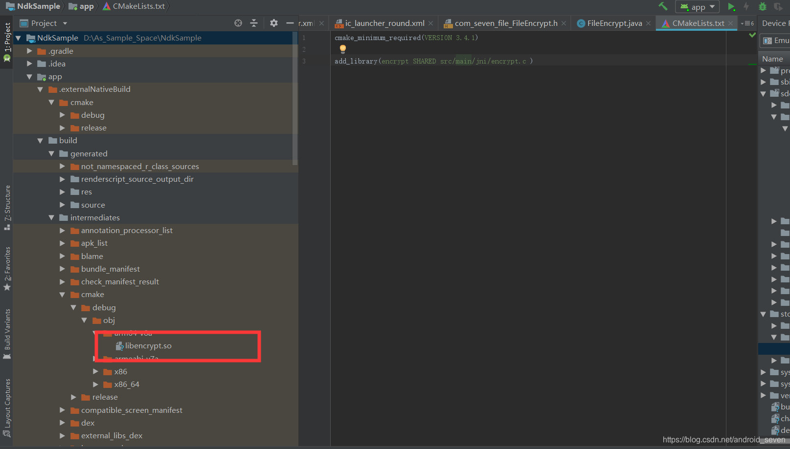Collapse the intermediates folder
This screenshot has height=449, width=790.
(x=51, y=217)
